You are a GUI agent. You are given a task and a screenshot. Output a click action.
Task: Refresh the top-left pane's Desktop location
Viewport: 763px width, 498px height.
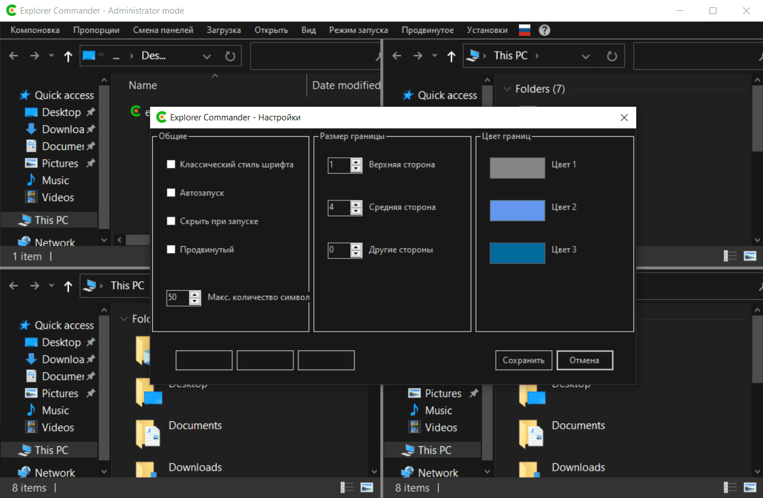(x=230, y=56)
